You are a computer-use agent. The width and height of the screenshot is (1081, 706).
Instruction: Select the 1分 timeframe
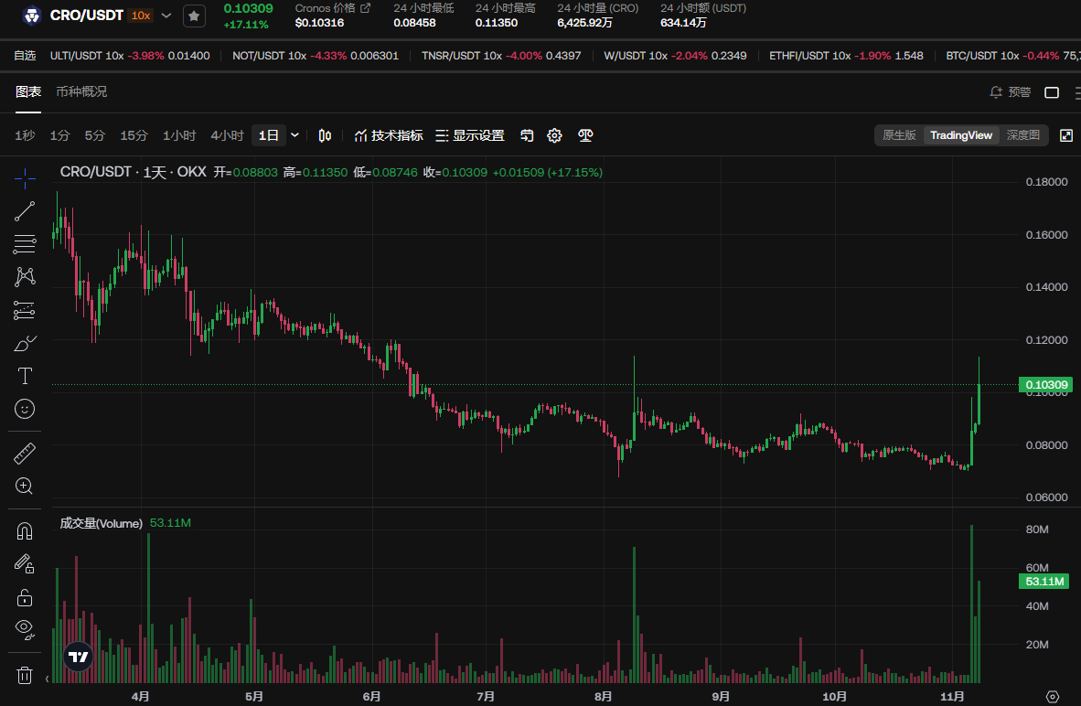coord(60,136)
